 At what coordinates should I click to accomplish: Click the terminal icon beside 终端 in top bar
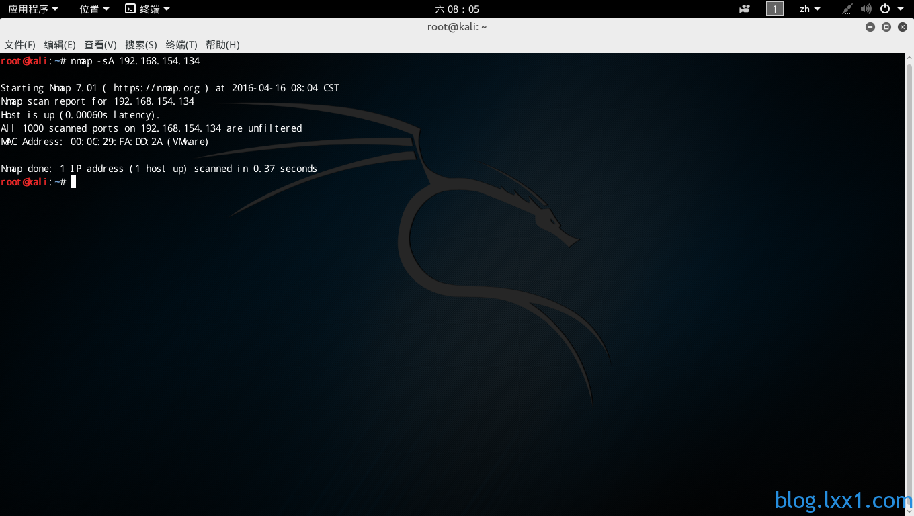pos(130,9)
